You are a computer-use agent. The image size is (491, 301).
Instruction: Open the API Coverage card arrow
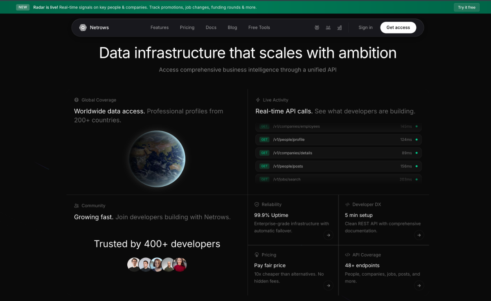[419, 285]
